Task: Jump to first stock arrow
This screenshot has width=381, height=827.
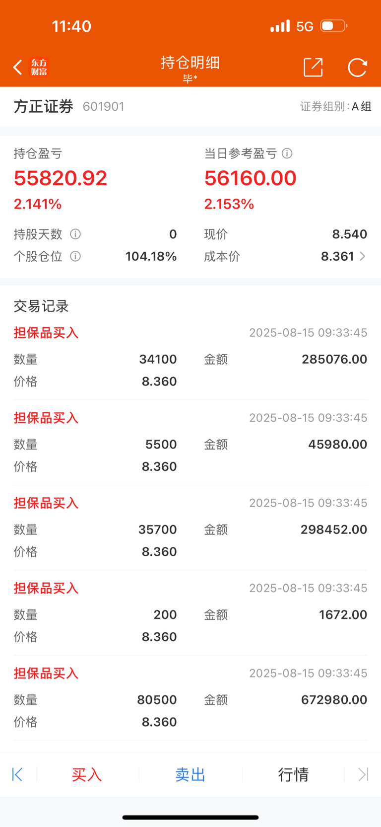Action: point(17,774)
